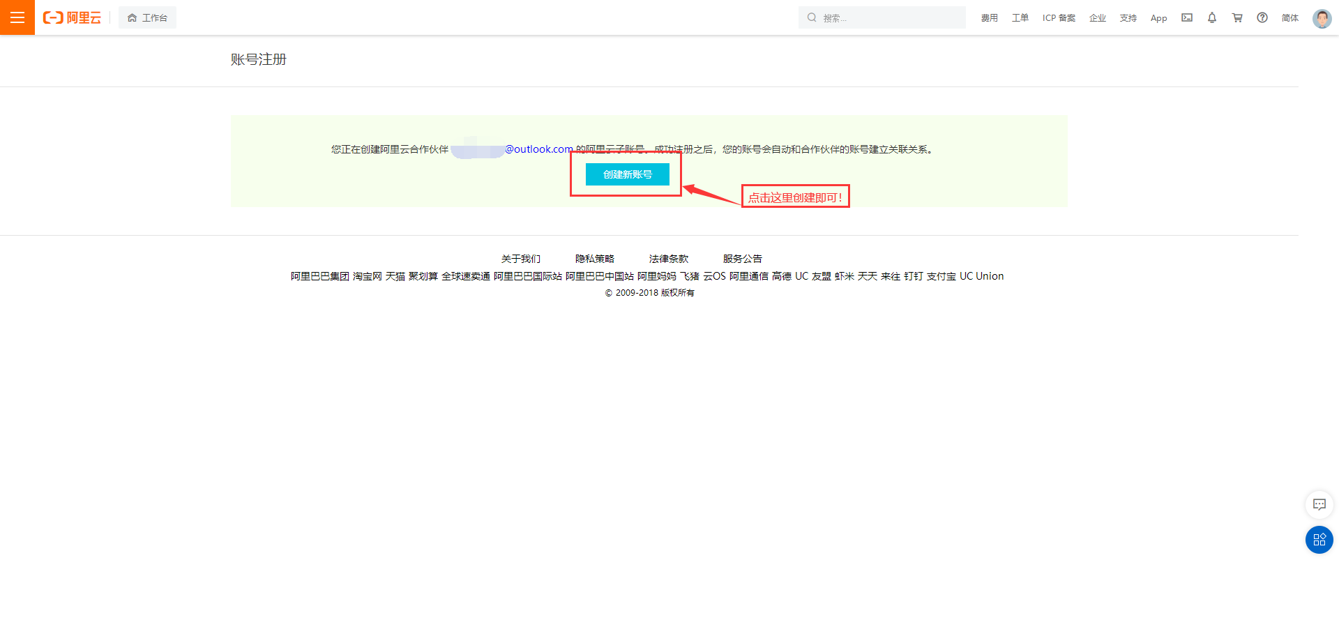1339x643 pixels.
Task: Expand the 支持 menu
Action: (x=1128, y=18)
